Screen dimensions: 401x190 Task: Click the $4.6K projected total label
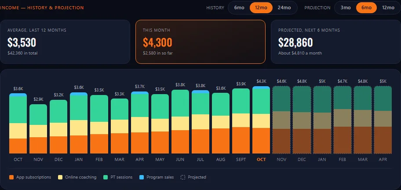pyautogui.click(x=281, y=81)
